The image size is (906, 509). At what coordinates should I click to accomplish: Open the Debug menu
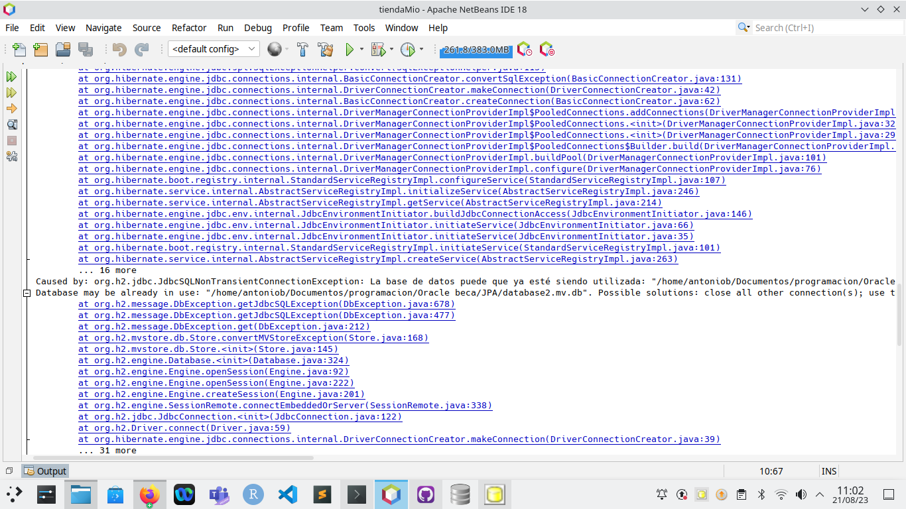click(258, 28)
